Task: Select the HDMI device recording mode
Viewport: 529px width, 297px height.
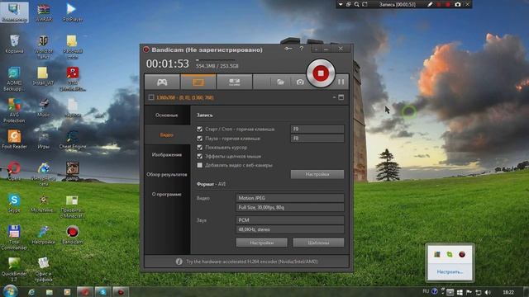Action: 234,82
